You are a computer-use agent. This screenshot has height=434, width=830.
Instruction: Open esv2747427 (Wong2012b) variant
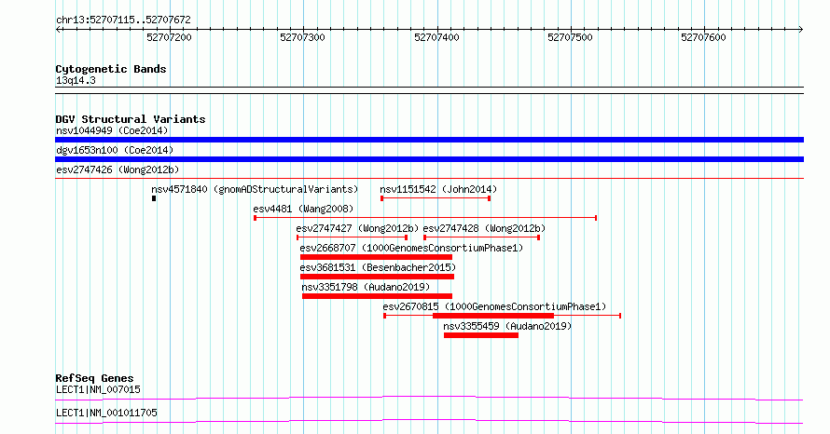(x=357, y=228)
